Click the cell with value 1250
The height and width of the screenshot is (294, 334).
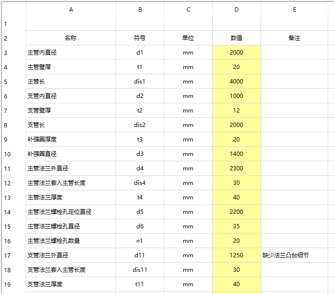tap(236, 255)
